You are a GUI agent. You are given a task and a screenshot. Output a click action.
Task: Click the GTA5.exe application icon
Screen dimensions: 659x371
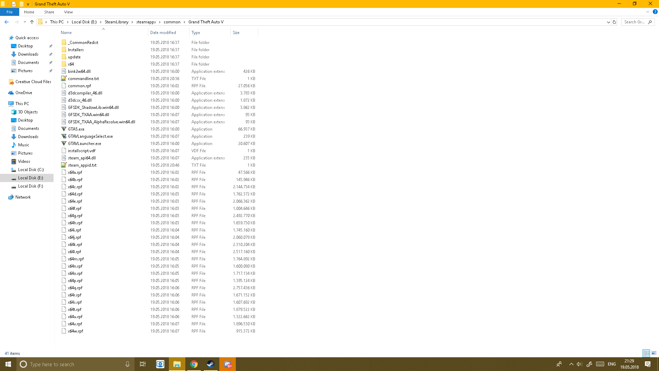[64, 129]
